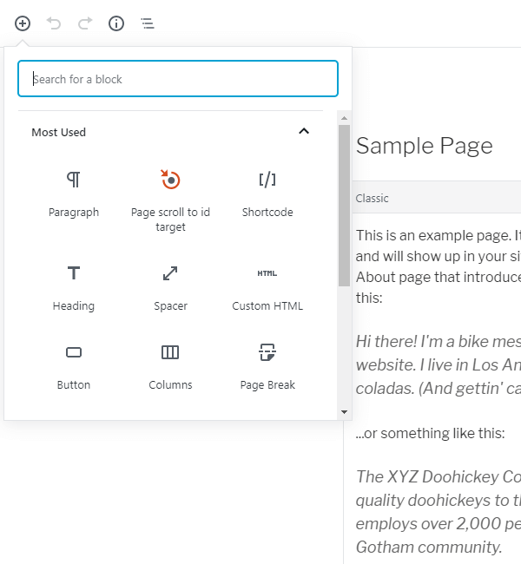The image size is (521, 564).
Task: Insert a Spacer block
Action: (x=170, y=287)
